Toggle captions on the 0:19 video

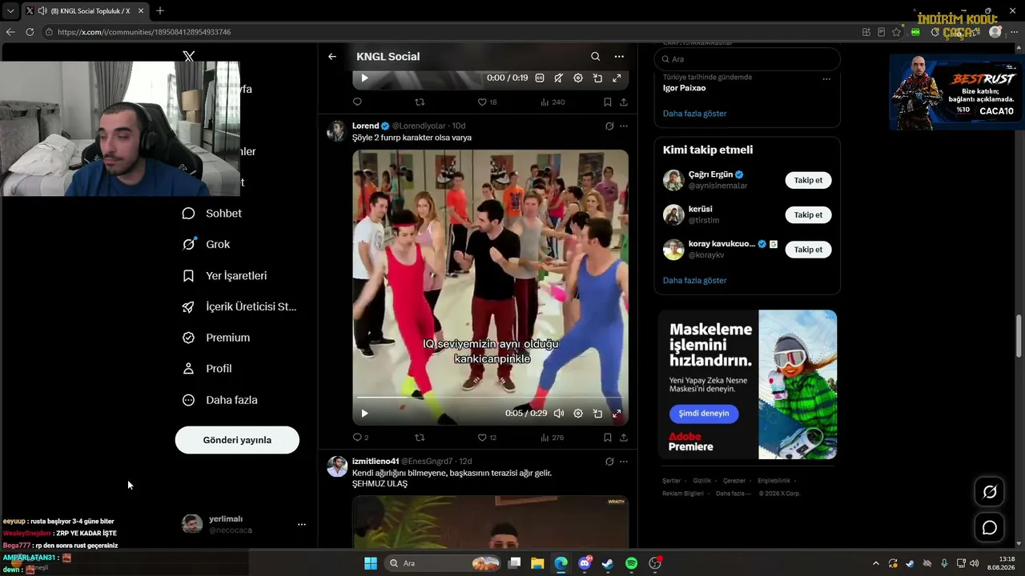click(540, 78)
